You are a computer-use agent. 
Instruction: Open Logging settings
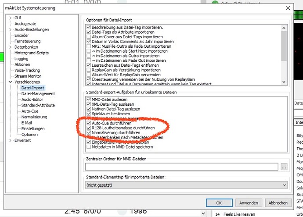[x=21, y=59]
